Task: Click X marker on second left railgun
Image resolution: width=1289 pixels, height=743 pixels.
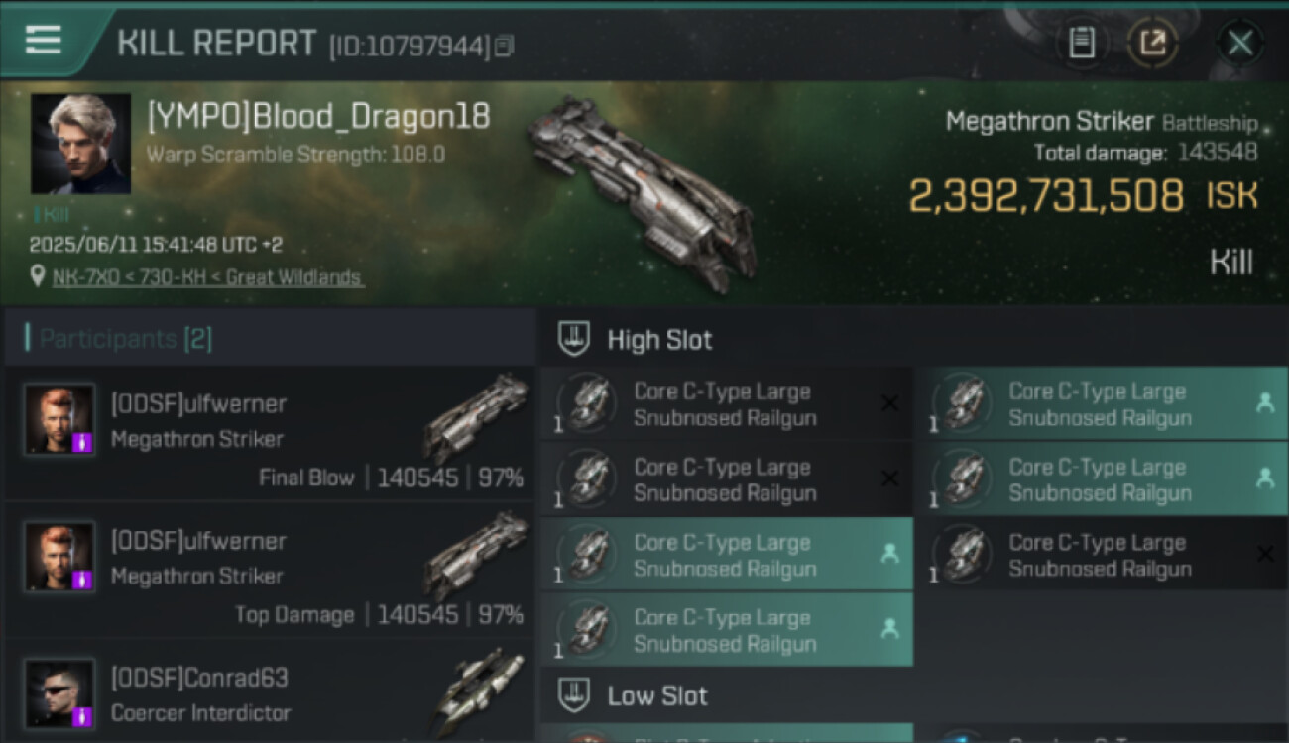Action: click(889, 478)
